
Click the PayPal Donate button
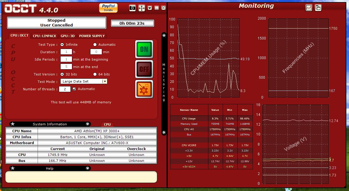click(108, 8)
